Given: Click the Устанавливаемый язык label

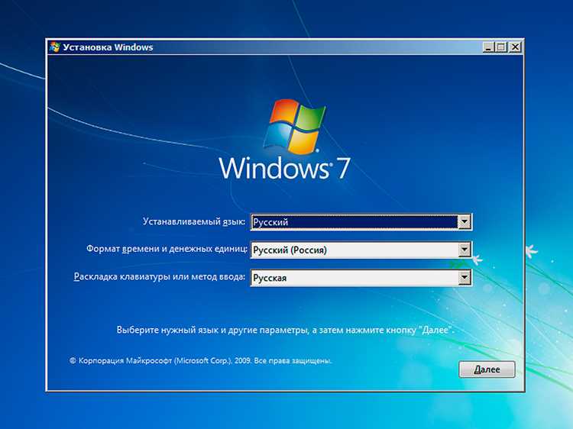Looking at the screenshot, I should (194, 221).
